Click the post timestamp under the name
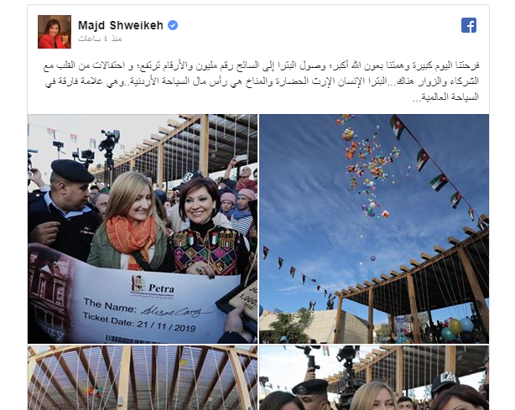 click(x=100, y=39)
